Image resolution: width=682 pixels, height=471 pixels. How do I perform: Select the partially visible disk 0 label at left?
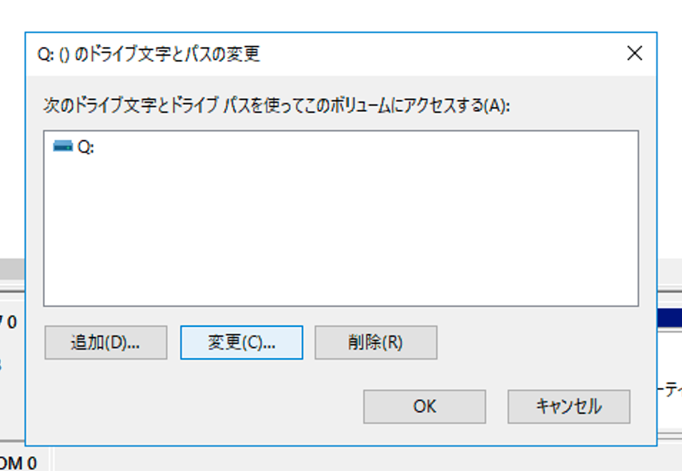click(x=9, y=322)
